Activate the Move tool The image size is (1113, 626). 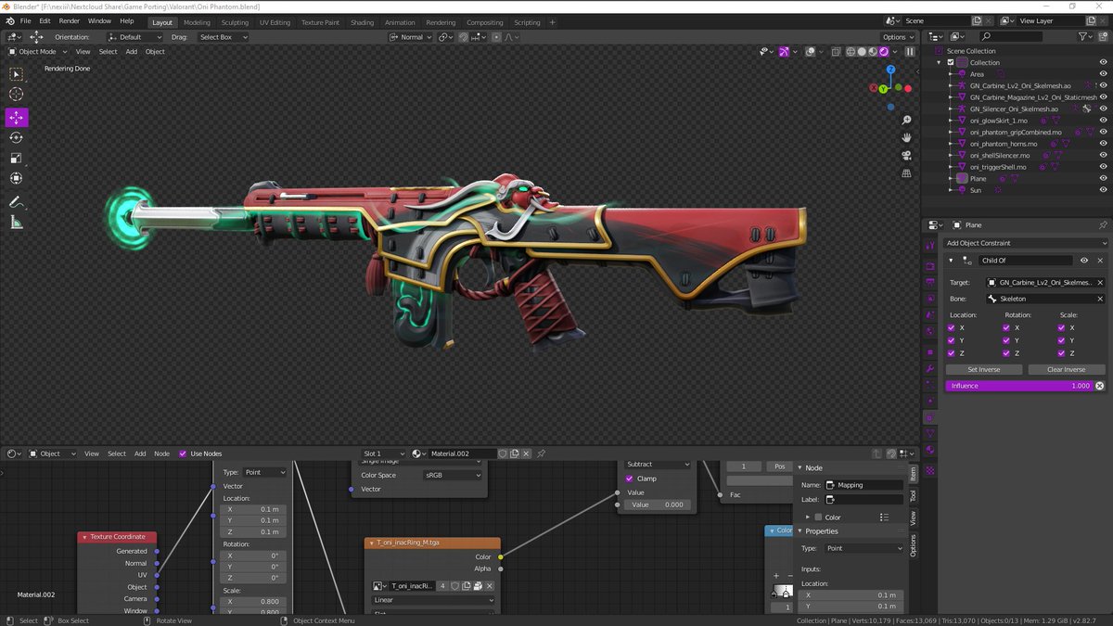point(16,118)
